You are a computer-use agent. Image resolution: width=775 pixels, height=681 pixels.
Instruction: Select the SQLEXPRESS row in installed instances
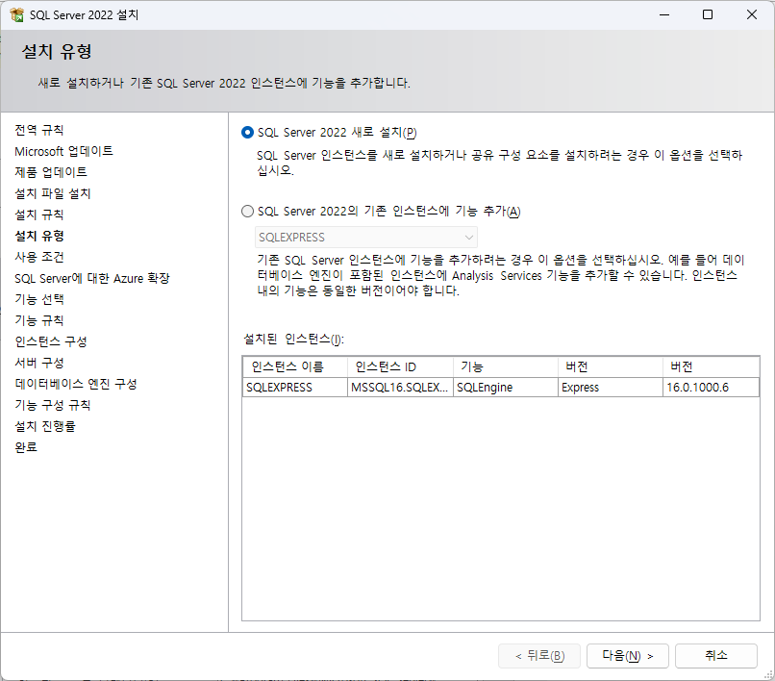(x=501, y=388)
